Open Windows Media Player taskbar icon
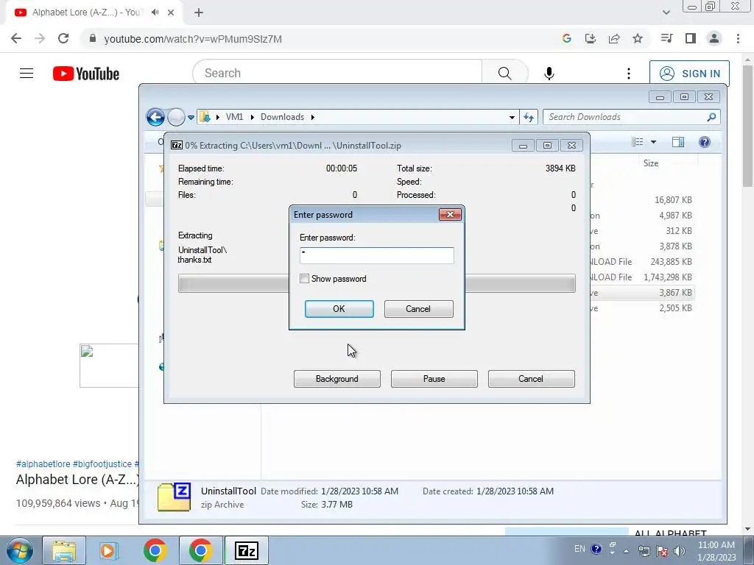The height and width of the screenshot is (565, 754). pos(109,550)
